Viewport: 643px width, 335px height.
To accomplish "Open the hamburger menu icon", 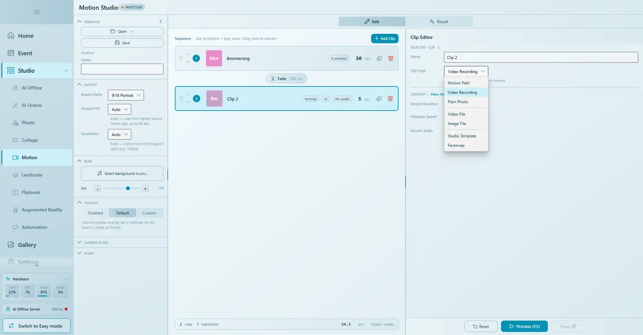I will [37, 12].
